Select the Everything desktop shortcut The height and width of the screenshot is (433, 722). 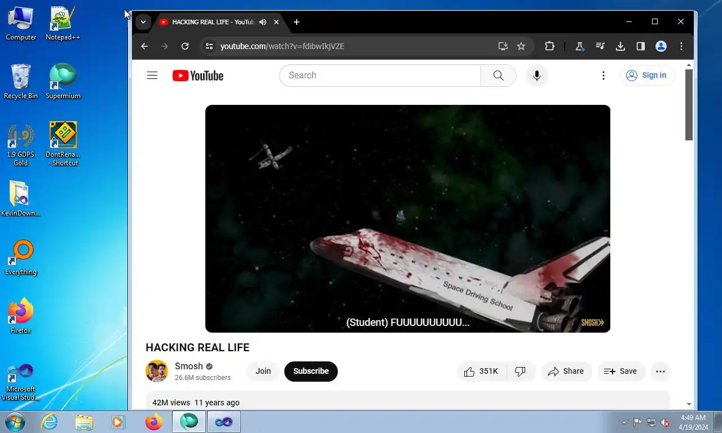[x=21, y=258]
